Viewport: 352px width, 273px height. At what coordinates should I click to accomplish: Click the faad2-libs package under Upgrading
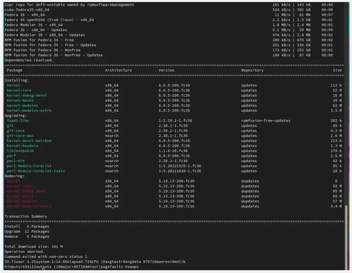coord(18,121)
